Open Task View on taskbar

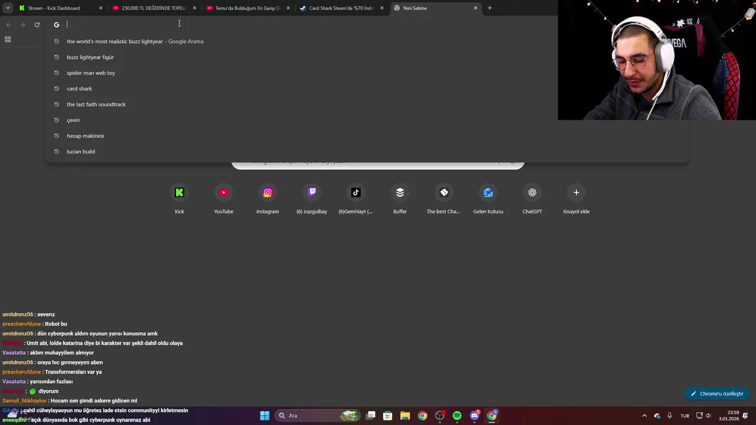coord(370,416)
